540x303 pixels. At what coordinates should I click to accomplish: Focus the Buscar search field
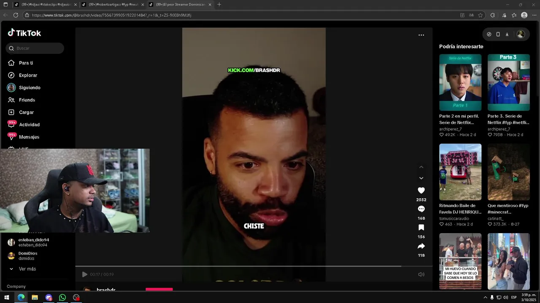[35, 48]
